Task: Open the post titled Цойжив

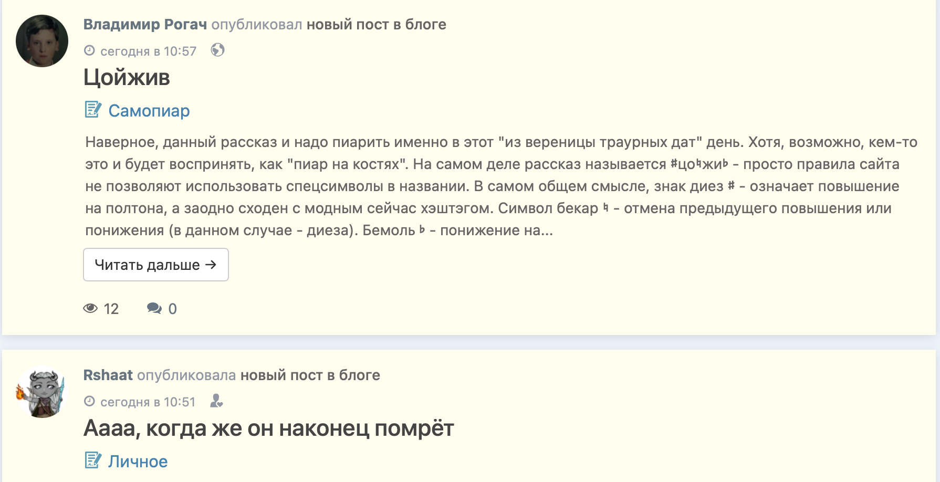Action: pos(127,78)
